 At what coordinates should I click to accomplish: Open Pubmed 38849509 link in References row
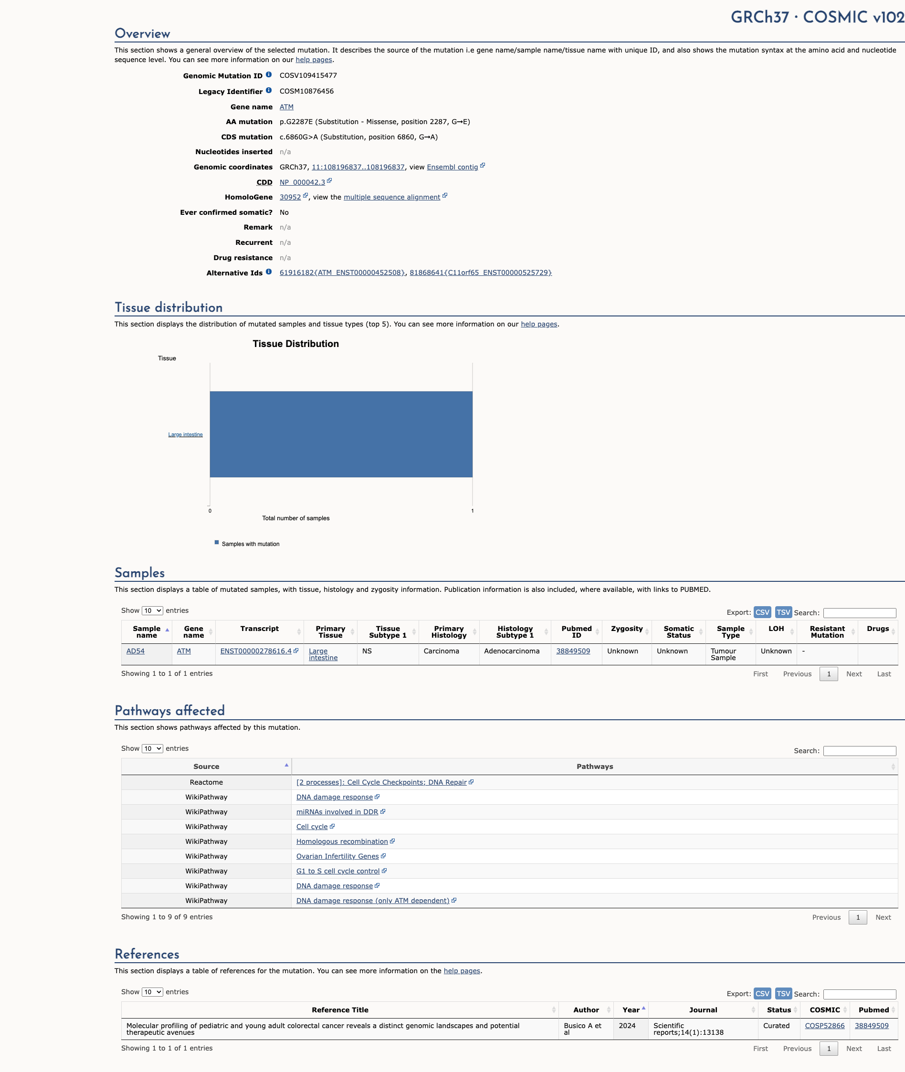tap(871, 1026)
